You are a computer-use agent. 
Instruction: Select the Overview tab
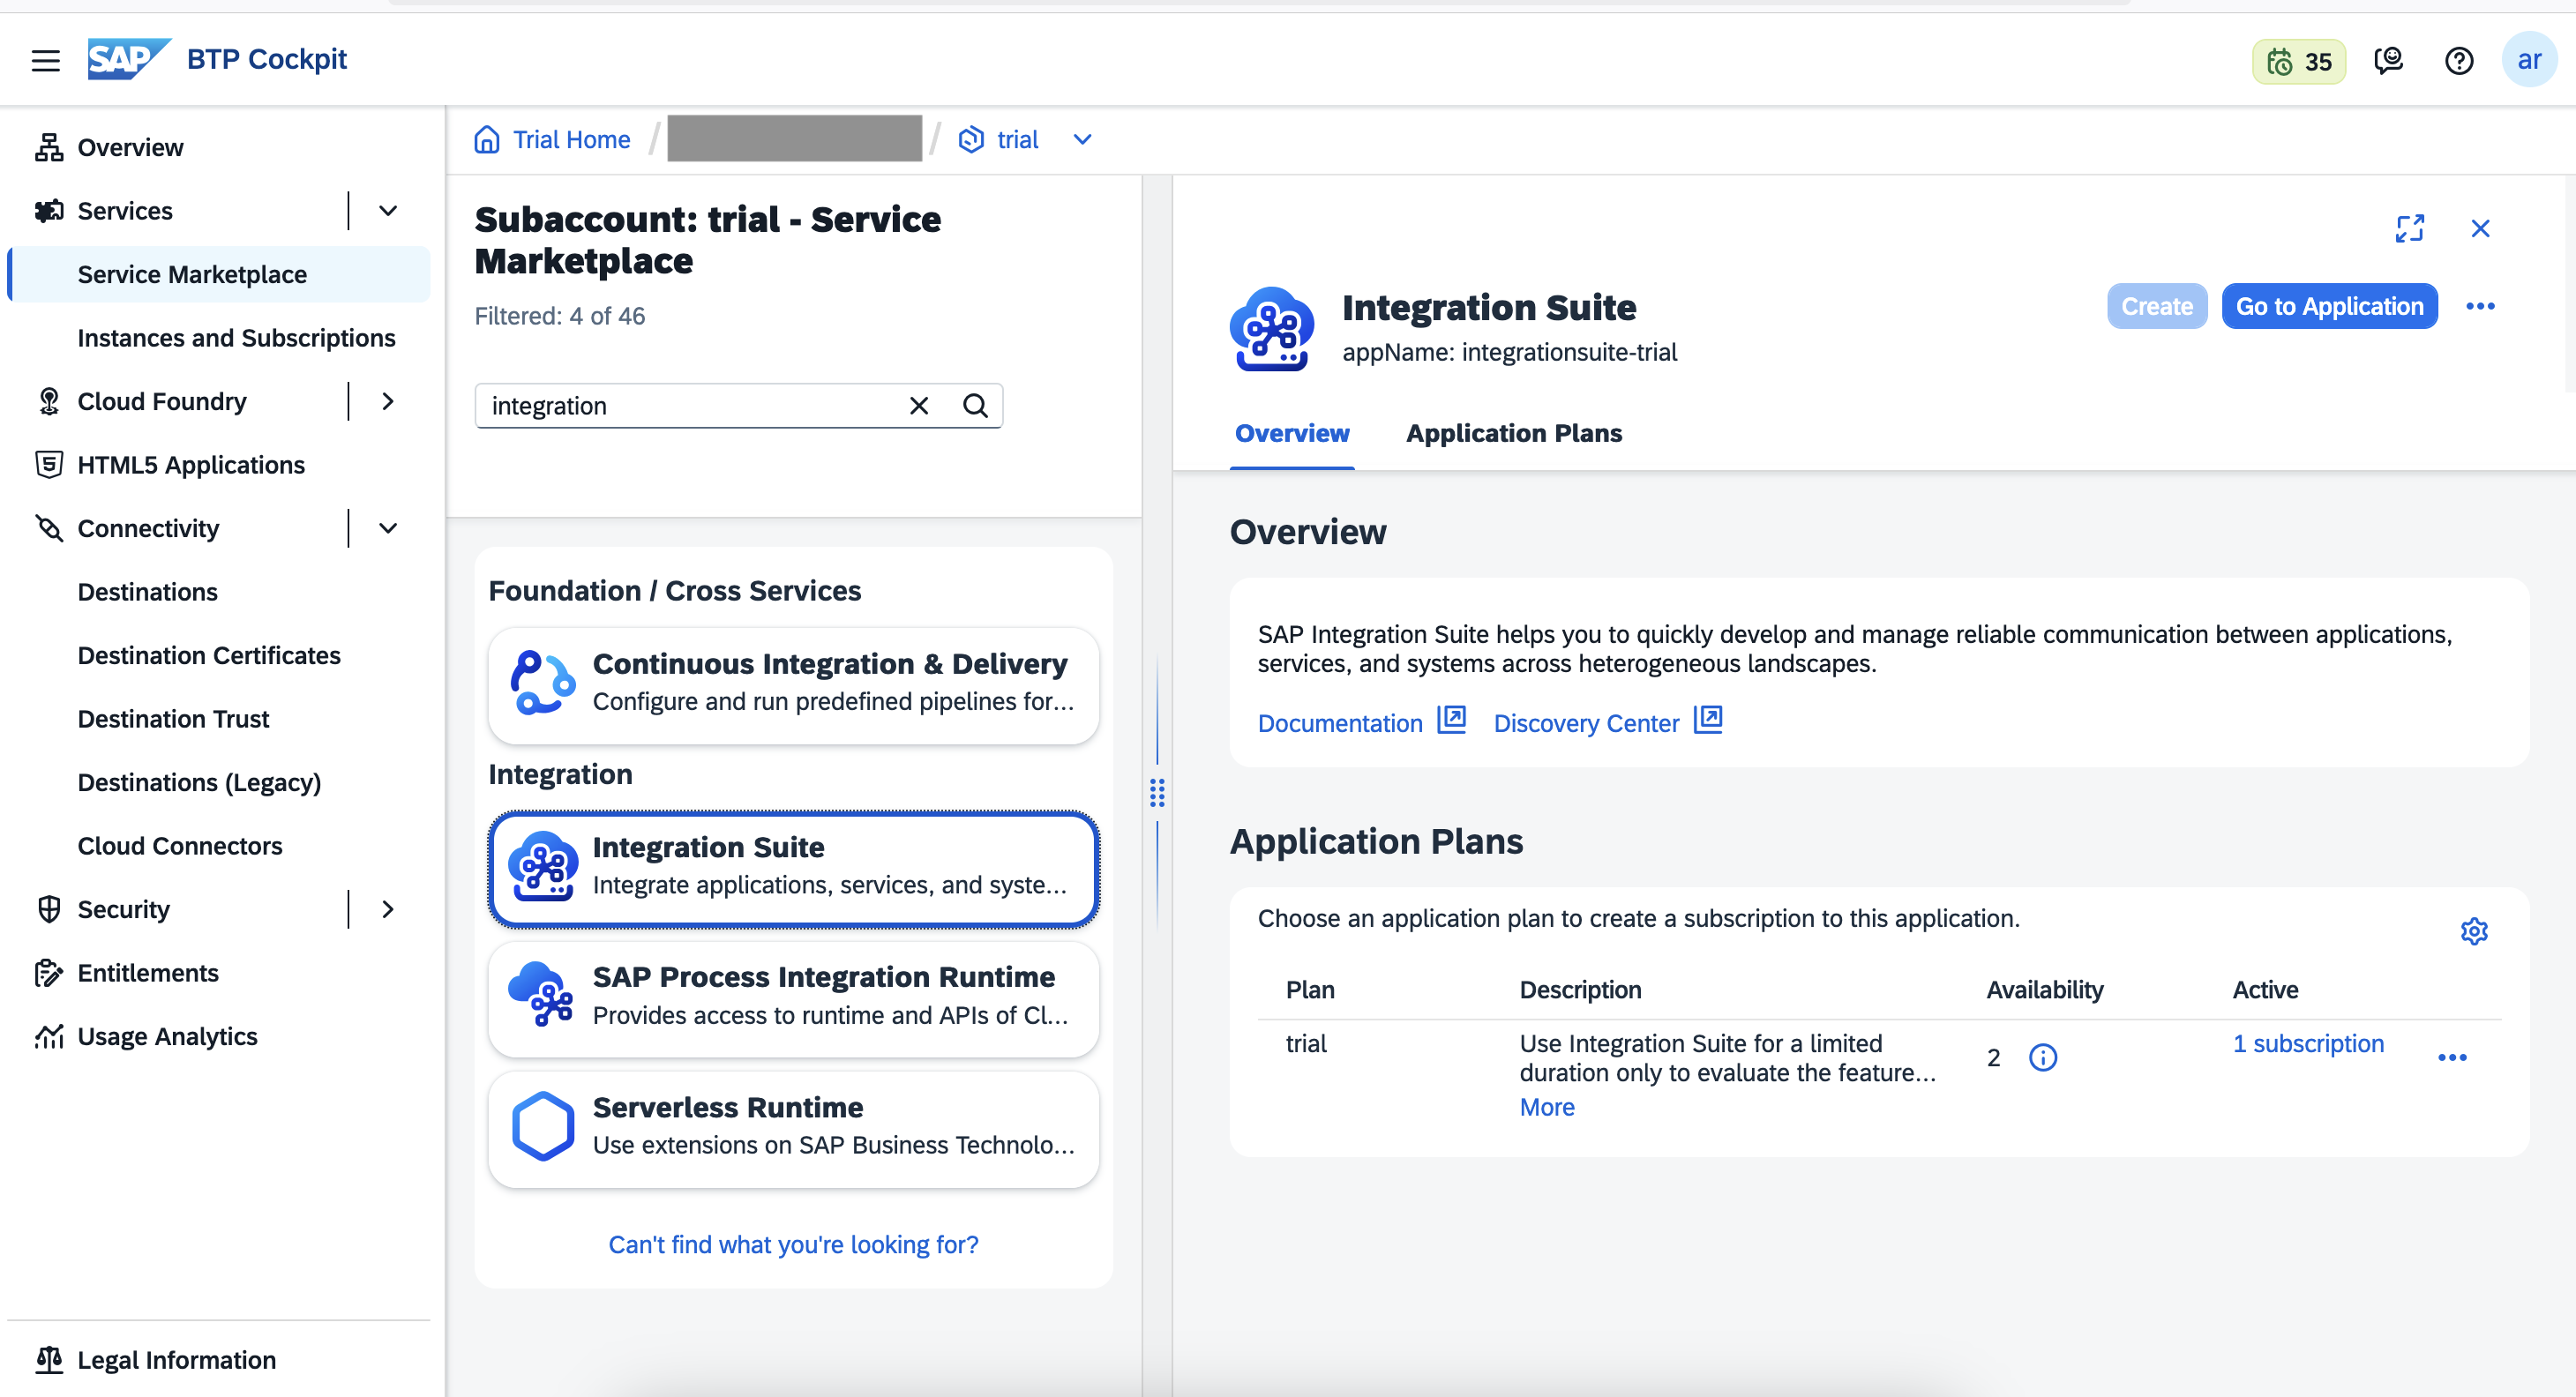coord(1291,433)
